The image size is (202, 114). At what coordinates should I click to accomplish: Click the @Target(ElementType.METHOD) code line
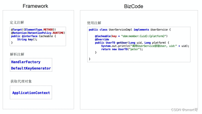33,30
